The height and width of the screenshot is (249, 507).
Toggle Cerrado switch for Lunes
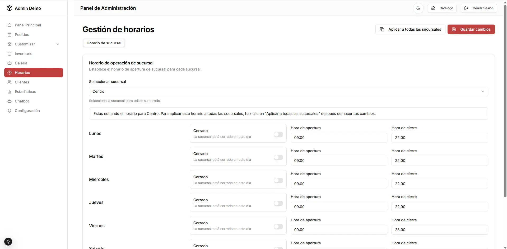pos(278,134)
